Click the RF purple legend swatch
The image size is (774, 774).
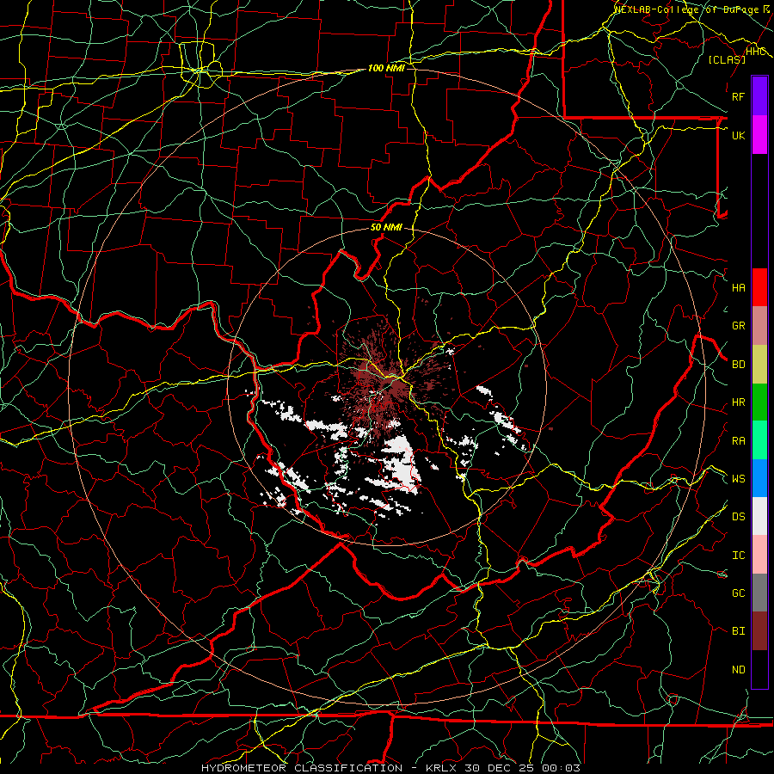[x=759, y=96]
